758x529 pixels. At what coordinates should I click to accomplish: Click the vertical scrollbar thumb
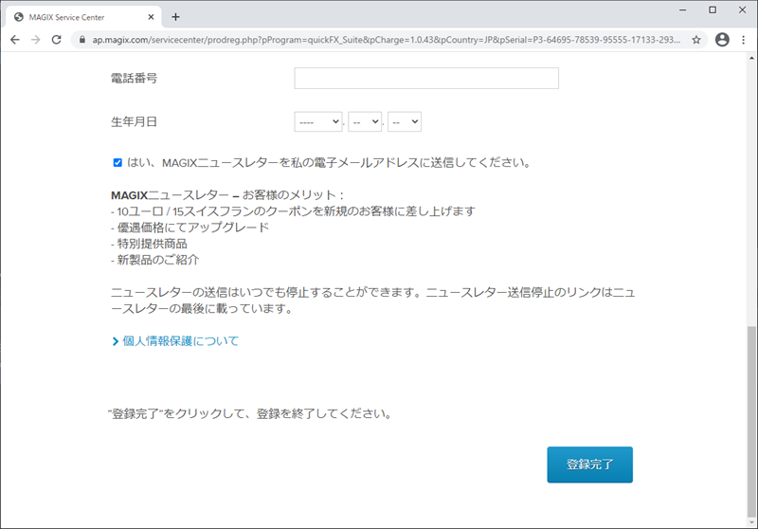click(751, 421)
